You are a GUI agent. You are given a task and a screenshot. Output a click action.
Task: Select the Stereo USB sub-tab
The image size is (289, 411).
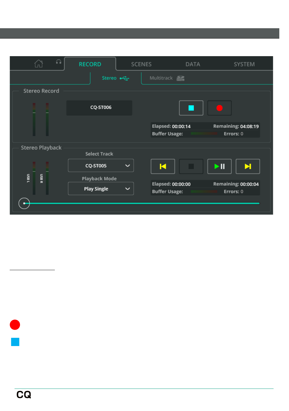[115, 78]
